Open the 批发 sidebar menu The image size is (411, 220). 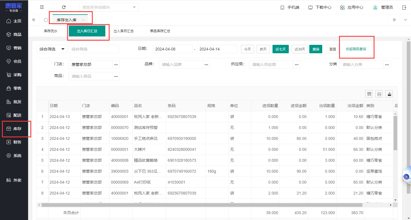[x=14, y=102]
